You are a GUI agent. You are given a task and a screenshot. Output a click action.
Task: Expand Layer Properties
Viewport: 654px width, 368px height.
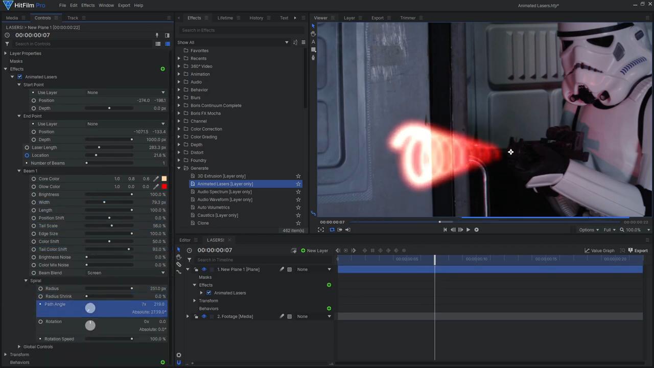click(6, 53)
